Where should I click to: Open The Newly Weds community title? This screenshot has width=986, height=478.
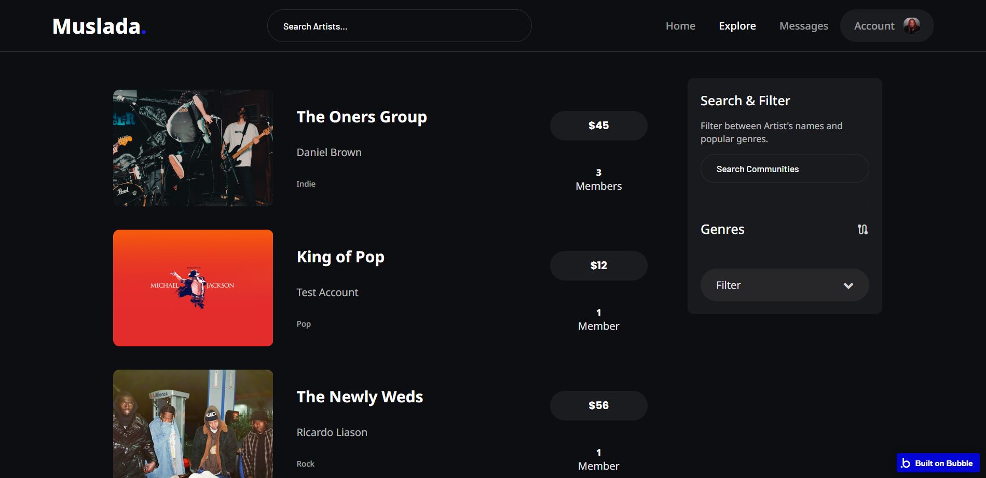click(360, 397)
